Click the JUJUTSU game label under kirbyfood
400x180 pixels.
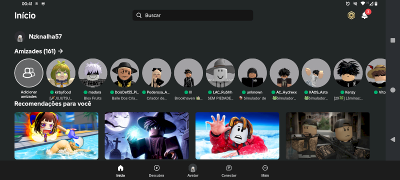pyautogui.click(x=60, y=98)
